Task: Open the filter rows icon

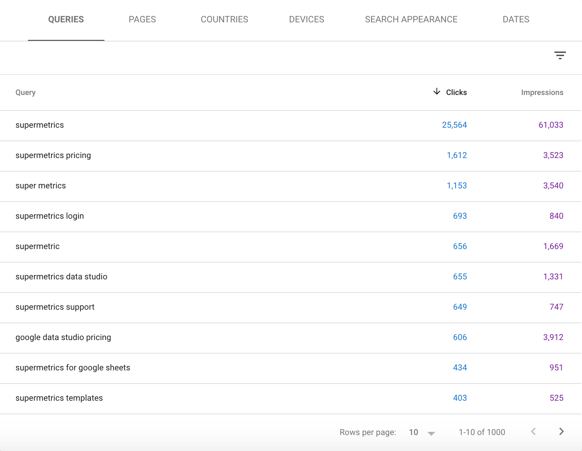Action: click(x=560, y=55)
